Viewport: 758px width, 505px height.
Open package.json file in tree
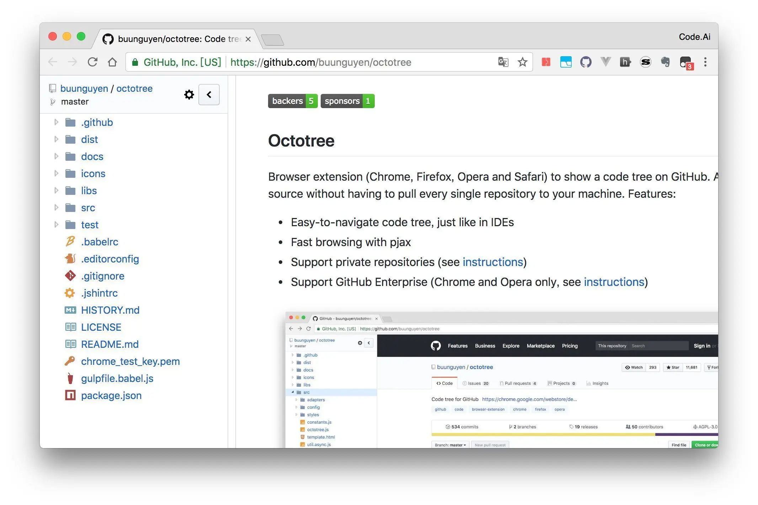point(111,395)
